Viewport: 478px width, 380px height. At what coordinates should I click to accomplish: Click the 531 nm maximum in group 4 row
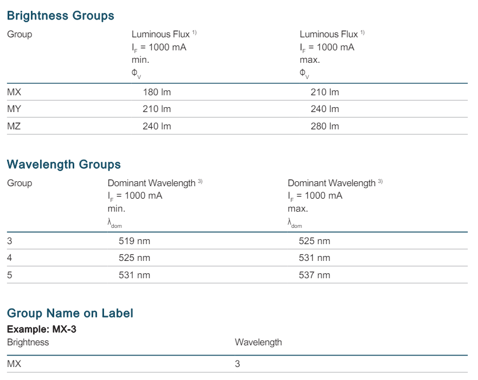click(314, 258)
